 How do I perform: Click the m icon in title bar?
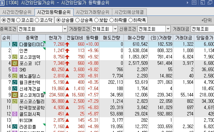pyautogui.click(x=194, y=2)
